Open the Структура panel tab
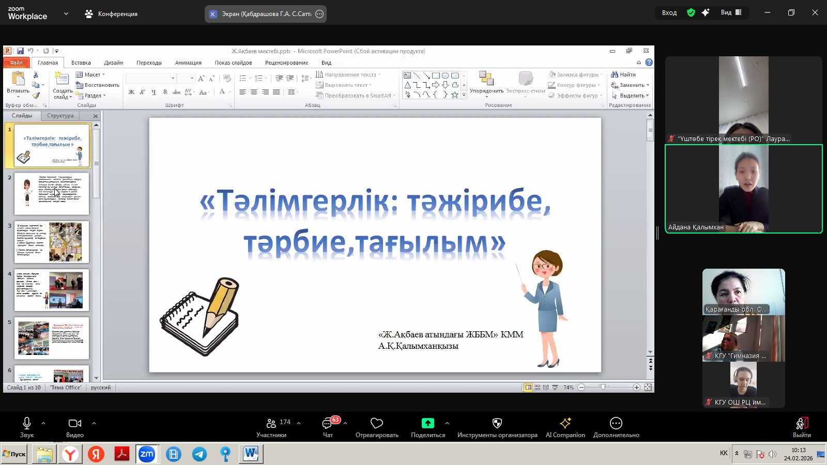The width and height of the screenshot is (827, 465). pos(60,116)
